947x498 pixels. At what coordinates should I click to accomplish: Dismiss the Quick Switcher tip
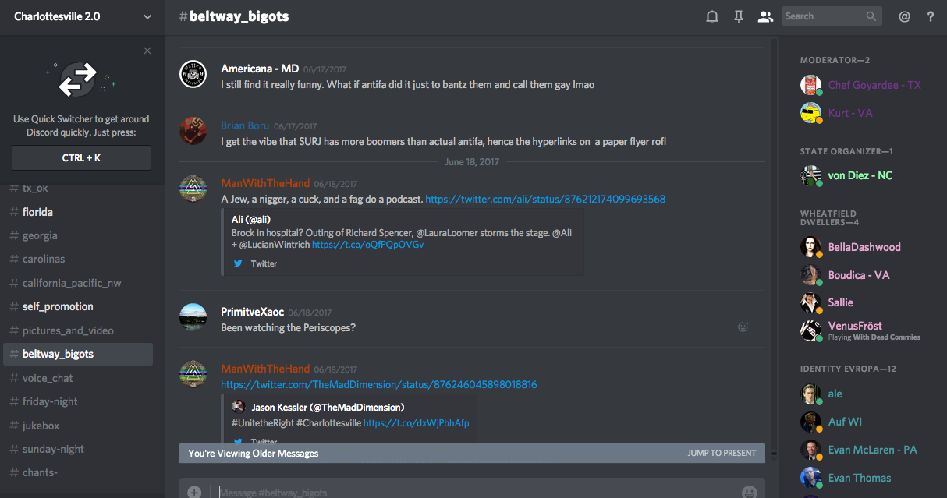[147, 51]
